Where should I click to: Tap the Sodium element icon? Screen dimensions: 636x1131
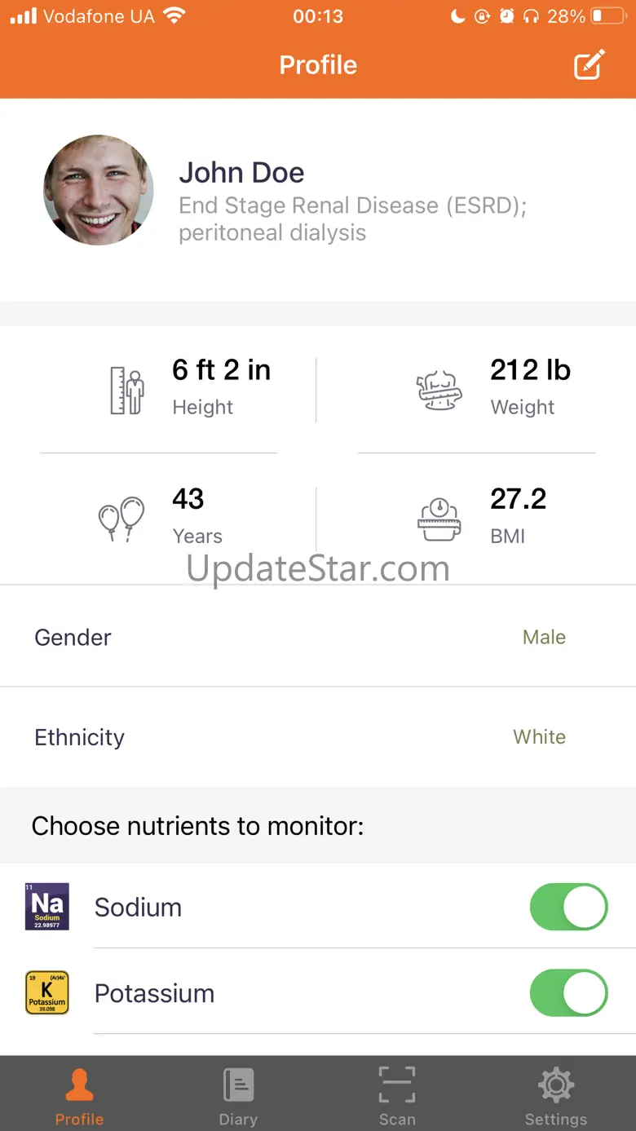click(47, 907)
